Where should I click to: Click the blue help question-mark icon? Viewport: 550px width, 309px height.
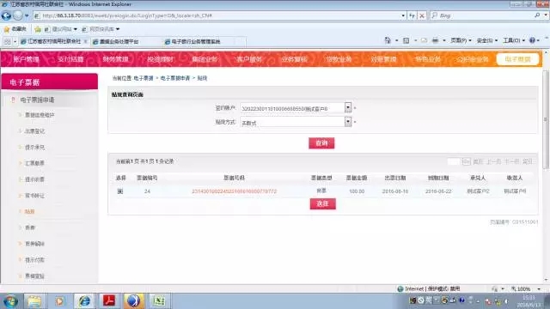click(532, 40)
